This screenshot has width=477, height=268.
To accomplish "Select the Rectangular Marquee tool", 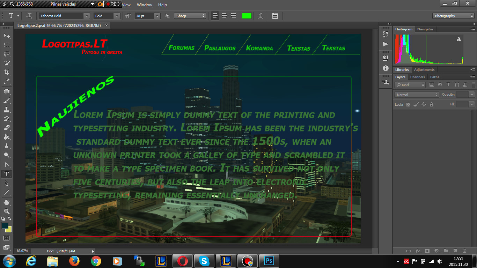I will (x=7, y=45).
